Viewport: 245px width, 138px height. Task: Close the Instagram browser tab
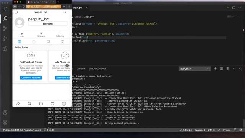pos(54,2)
